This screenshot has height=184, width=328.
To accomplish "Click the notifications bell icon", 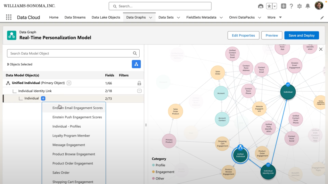I will 307,6.
